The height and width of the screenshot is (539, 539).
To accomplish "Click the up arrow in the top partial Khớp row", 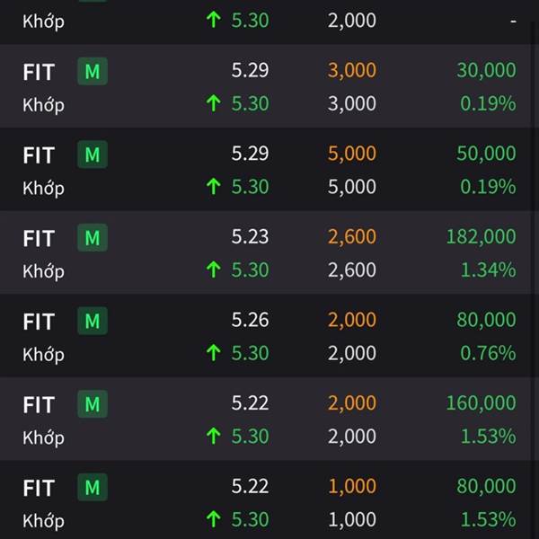I will [214, 20].
